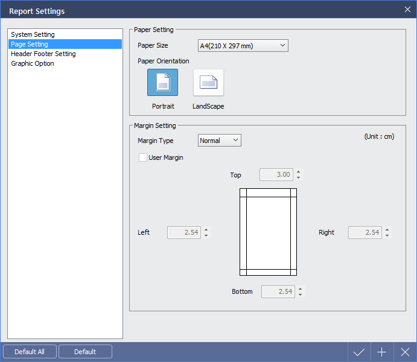Click the Default button
The image size is (417, 362).
coord(85,352)
